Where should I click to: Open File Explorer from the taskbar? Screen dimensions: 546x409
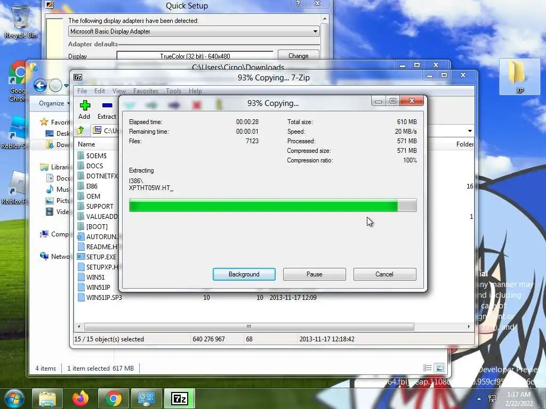pos(47,398)
